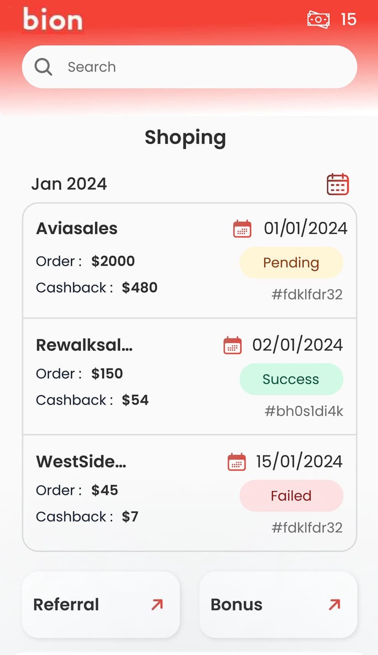378x655 pixels.
Task: Click the search magnifier icon
Action: (43, 67)
